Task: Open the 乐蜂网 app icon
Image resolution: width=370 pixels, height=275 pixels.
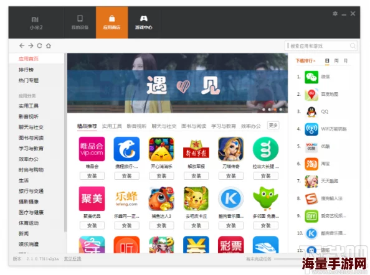Action: [126, 198]
